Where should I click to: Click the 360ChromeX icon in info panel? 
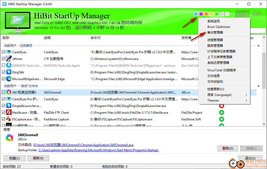(x=10, y=138)
